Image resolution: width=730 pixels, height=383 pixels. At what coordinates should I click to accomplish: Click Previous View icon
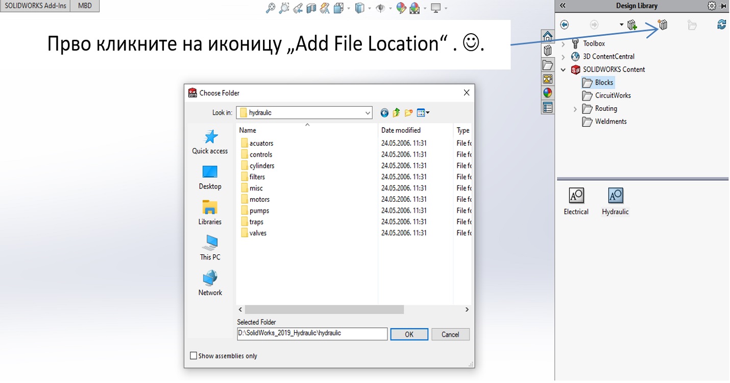click(298, 8)
